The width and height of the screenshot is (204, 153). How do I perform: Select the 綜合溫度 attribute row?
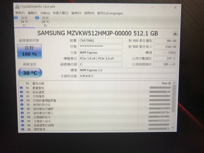click(95, 92)
